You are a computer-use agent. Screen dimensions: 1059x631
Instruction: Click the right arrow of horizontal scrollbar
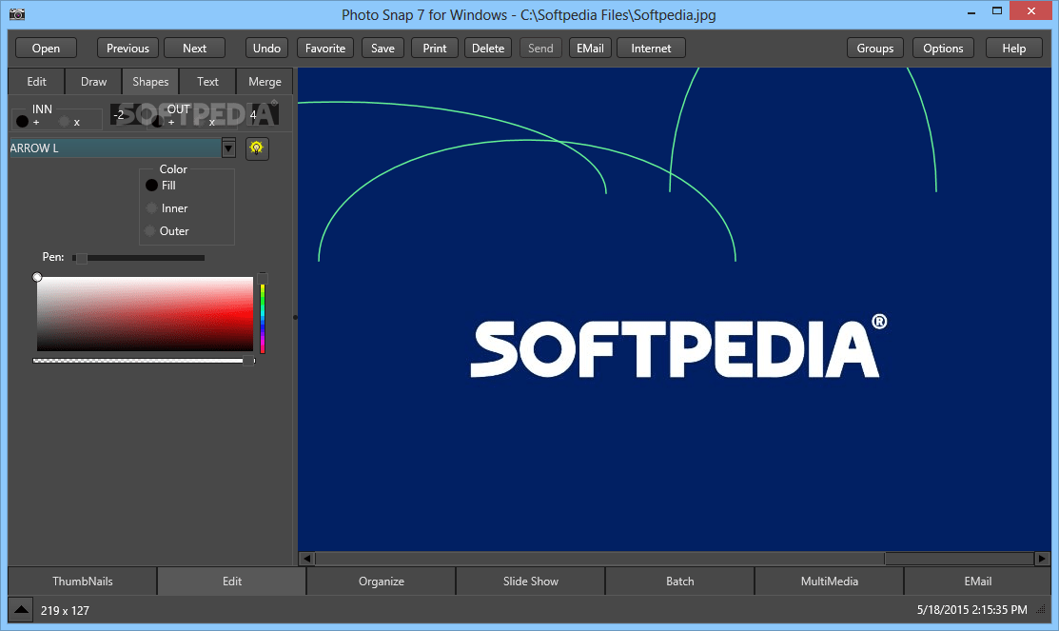(x=1044, y=559)
